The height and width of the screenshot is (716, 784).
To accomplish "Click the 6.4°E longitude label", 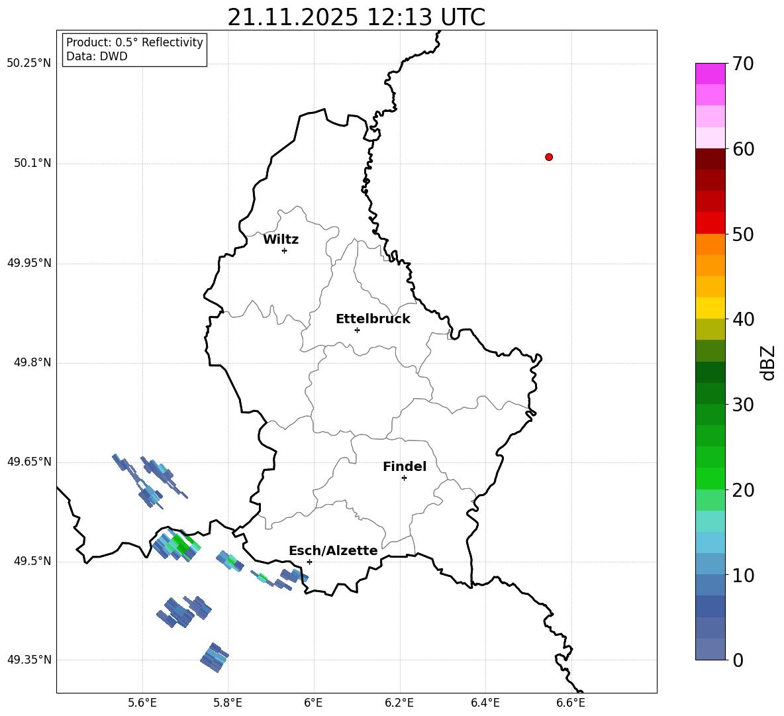I will [x=485, y=703].
